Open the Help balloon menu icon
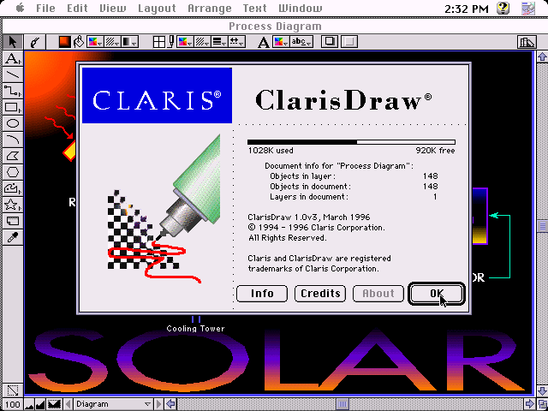 click(x=503, y=8)
